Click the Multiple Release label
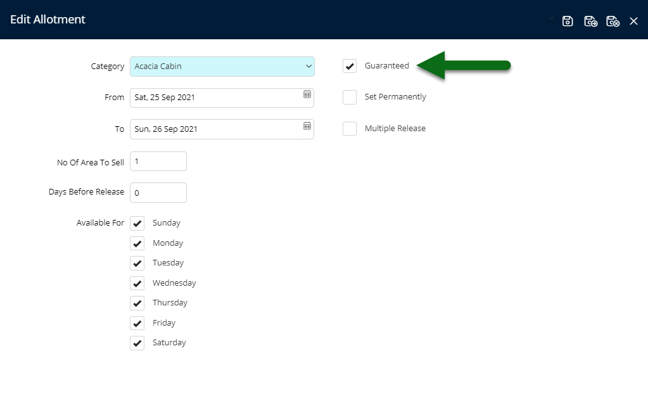Viewport: 648px width, 396px height. click(x=395, y=129)
